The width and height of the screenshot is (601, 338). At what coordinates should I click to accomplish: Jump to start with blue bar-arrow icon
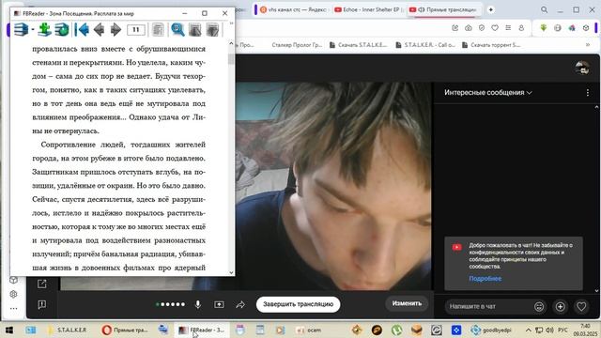coord(82,29)
